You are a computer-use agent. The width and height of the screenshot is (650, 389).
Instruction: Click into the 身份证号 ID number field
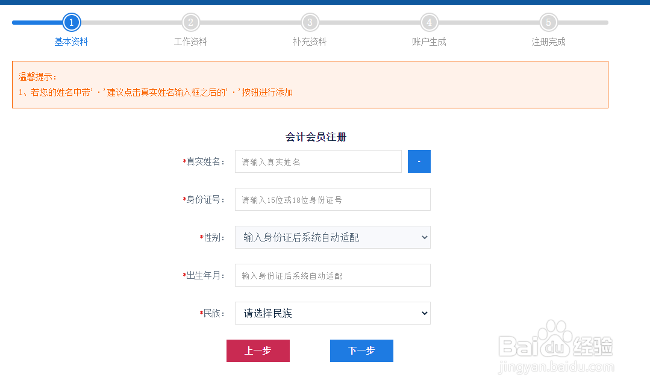point(333,199)
